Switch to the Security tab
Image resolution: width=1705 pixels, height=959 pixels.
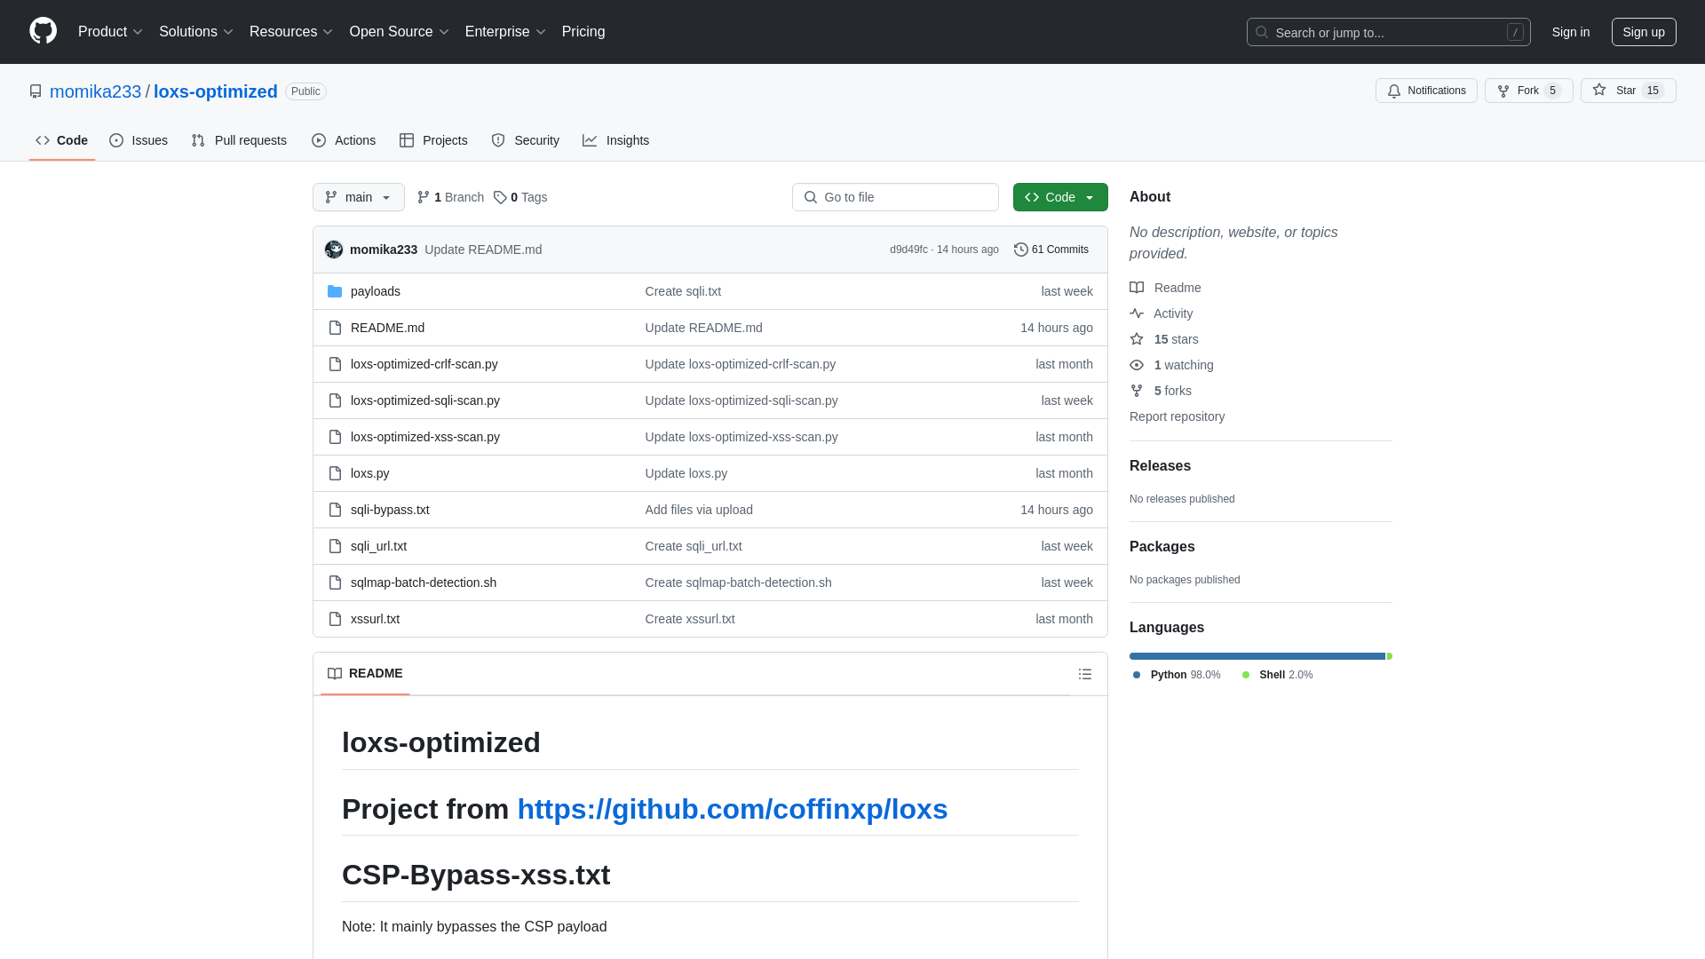(526, 140)
